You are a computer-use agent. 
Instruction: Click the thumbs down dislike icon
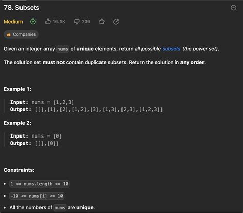click(77, 22)
